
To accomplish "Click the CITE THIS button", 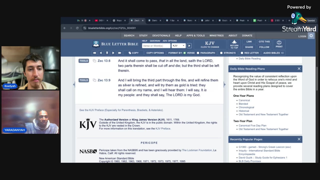I will tap(264, 42).
